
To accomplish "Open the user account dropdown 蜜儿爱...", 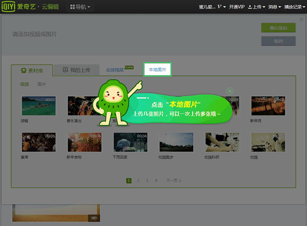I will (212, 7).
